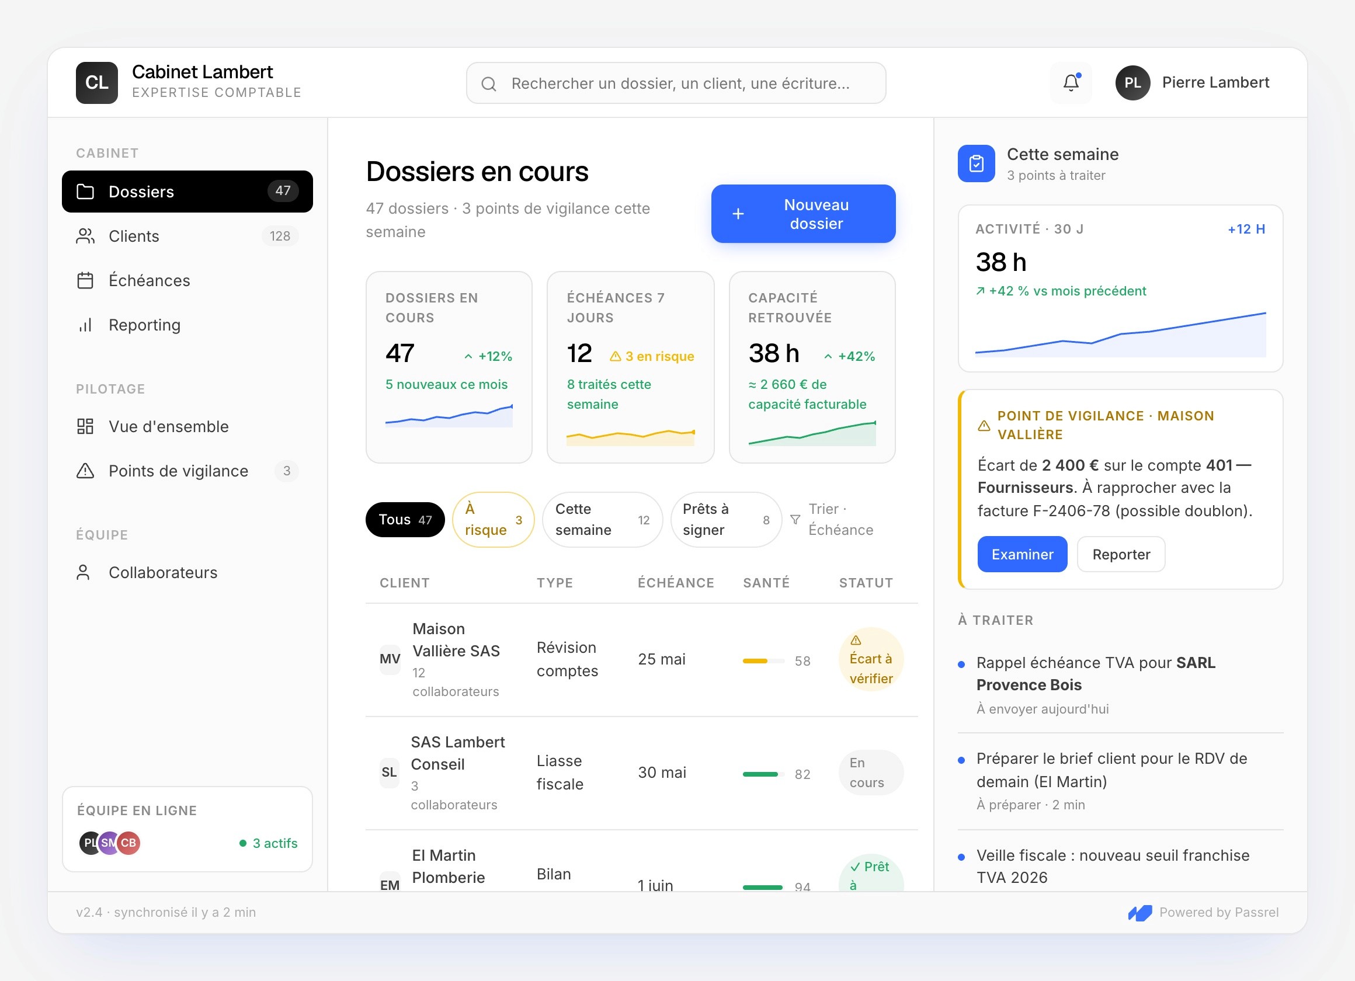This screenshot has height=981, width=1355.
Task: Click Écart à vérifier status badge
Action: [870, 659]
